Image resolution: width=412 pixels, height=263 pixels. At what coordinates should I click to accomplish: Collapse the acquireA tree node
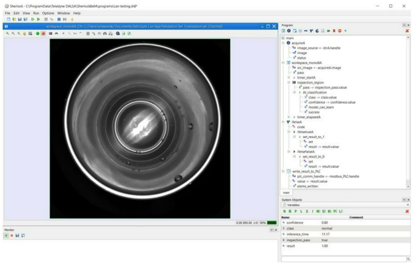[283, 43]
